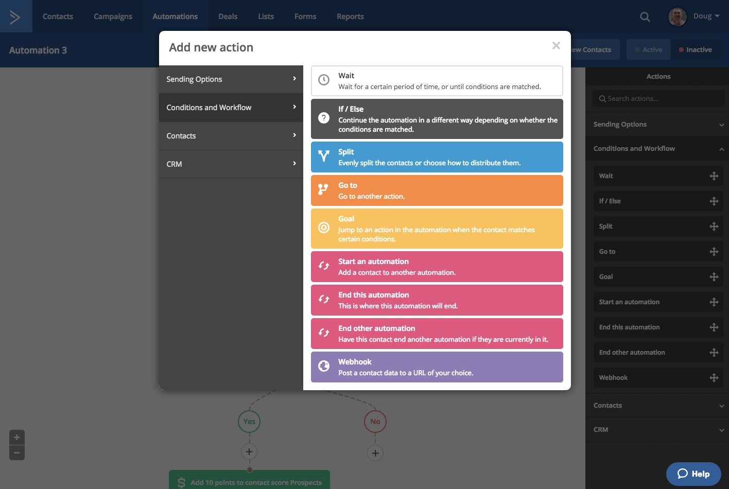The width and height of the screenshot is (729, 489).
Task: Click the Wait clock icon in the dialog
Action: [324, 80]
